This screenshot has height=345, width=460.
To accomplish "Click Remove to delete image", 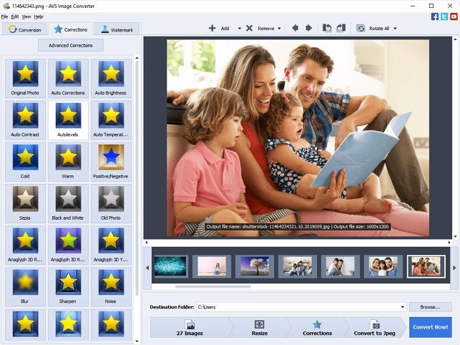I will (x=260, y=28).
